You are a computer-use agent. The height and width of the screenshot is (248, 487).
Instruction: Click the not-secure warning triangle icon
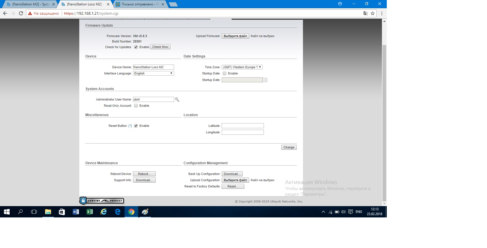pos(30,13)
